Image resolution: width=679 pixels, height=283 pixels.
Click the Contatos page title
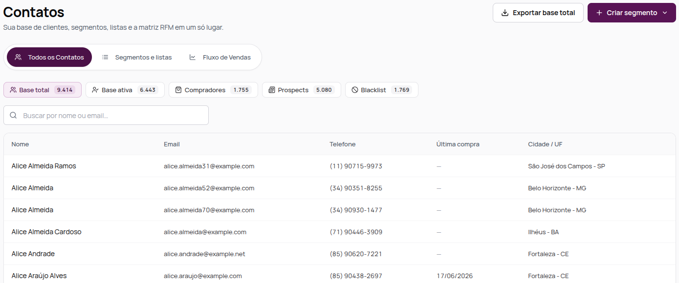click(34, 12)
